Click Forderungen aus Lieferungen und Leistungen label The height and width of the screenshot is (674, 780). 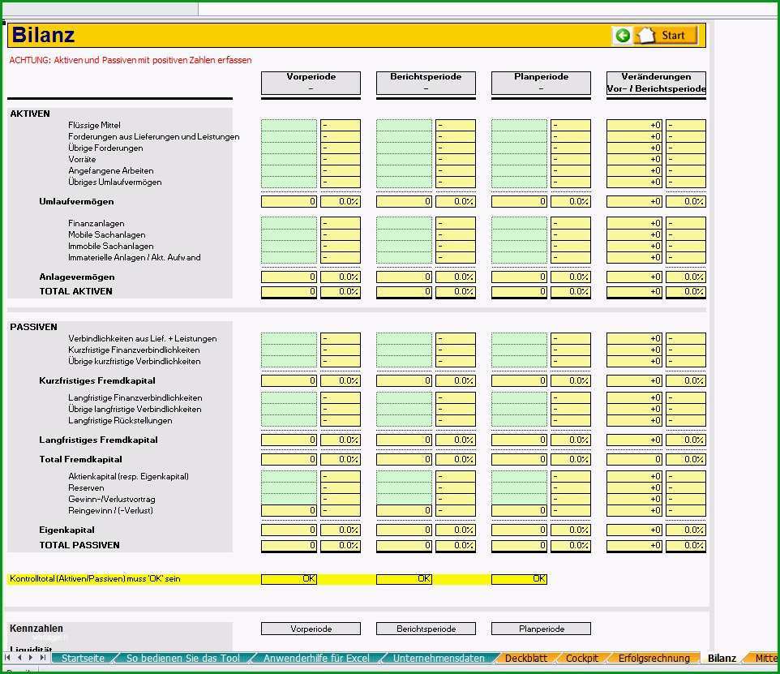point(154,136)
